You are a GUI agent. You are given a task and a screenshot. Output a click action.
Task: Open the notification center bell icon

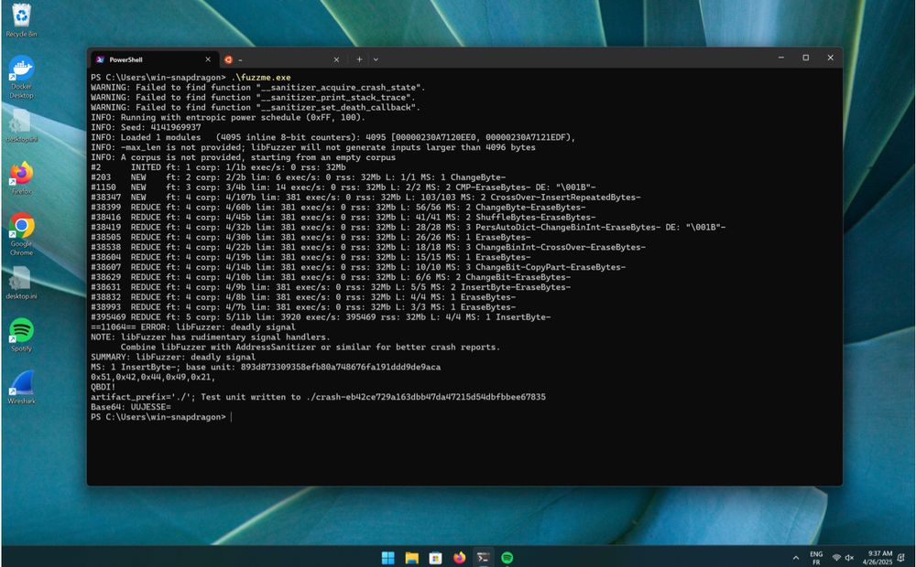pos(900,558)
